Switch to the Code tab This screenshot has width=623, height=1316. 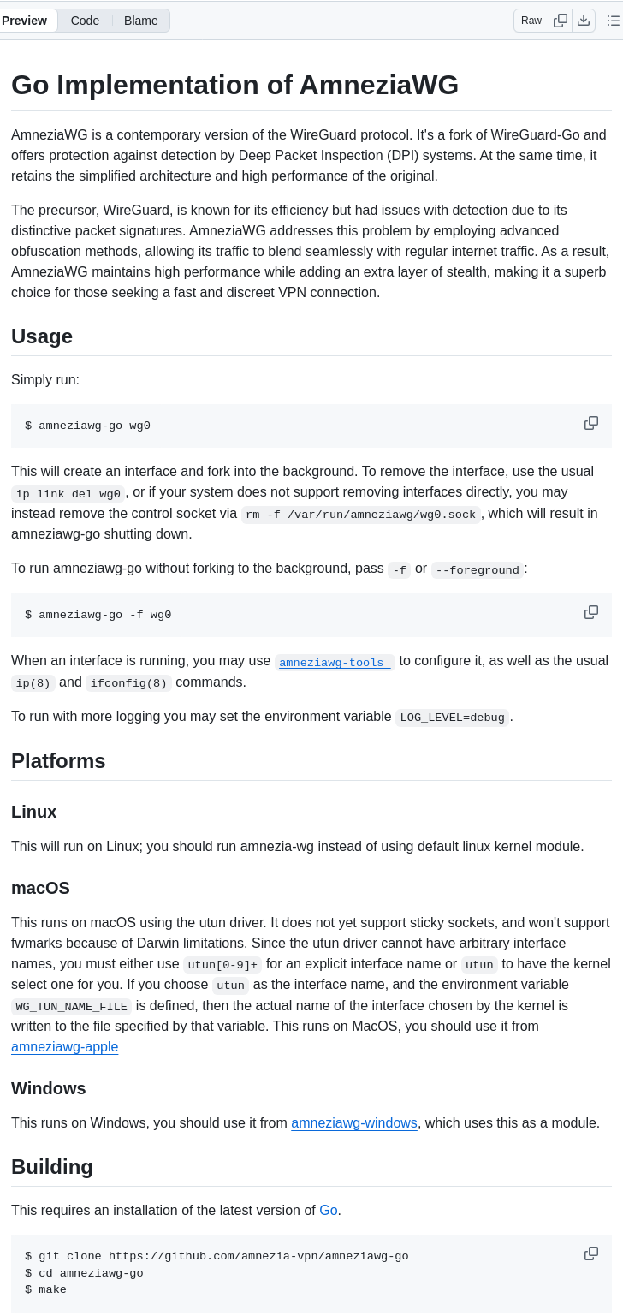coord(85,21)
